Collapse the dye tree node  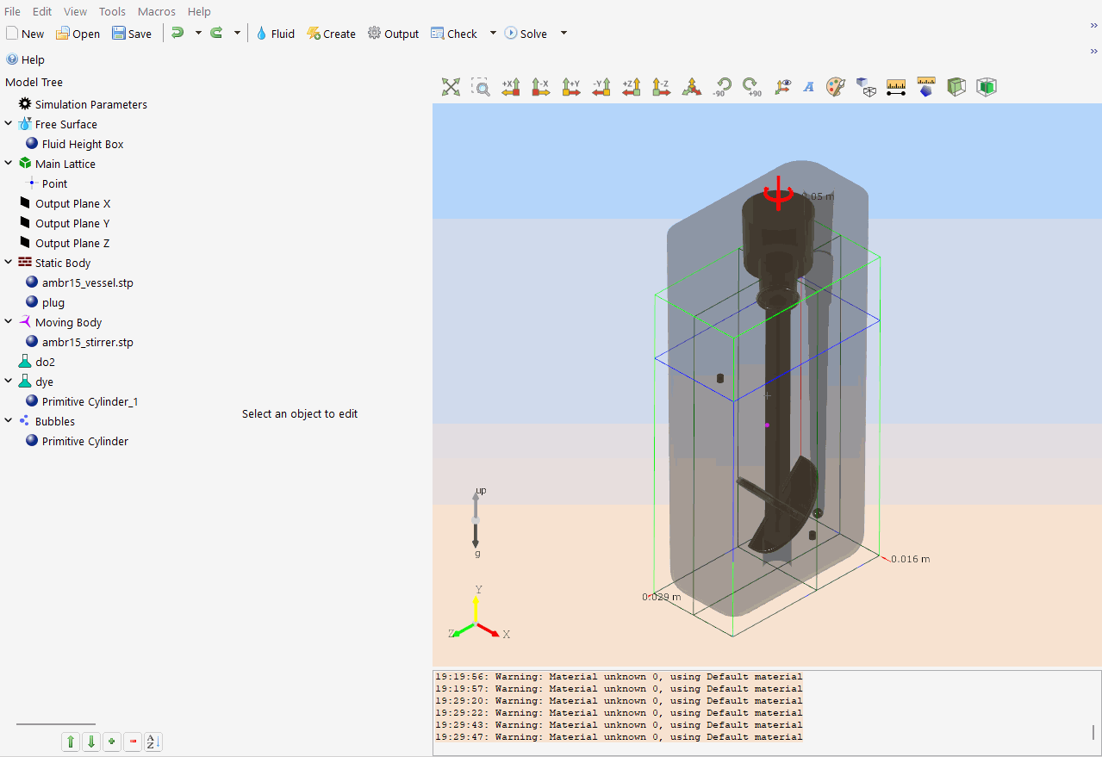9,382
